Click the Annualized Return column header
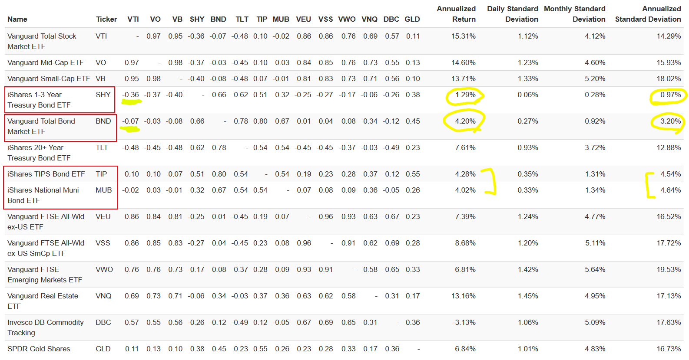The width and height of the screenshot is (689, 360). [x=456, y=14]
